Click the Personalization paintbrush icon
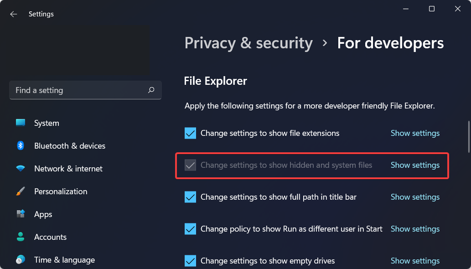 pos(21,191)
